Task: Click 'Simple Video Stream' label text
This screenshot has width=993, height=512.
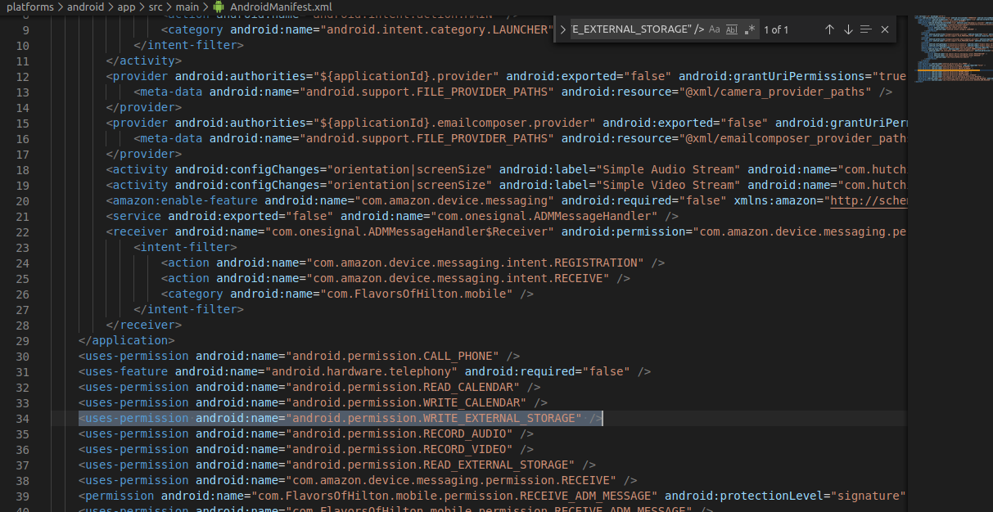Action: [x=668, y=185]
